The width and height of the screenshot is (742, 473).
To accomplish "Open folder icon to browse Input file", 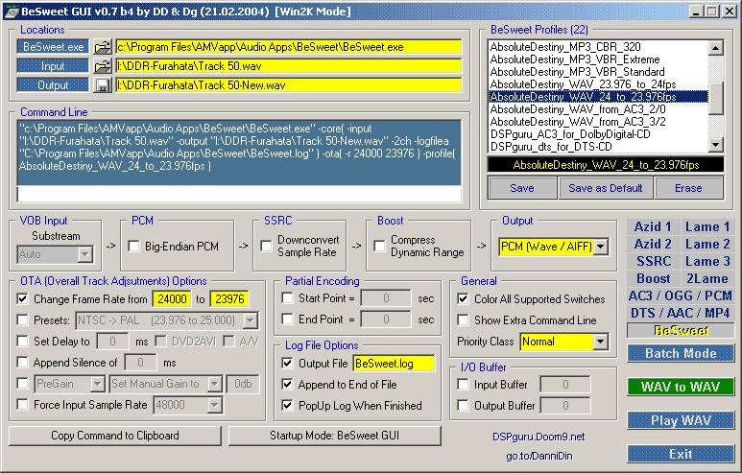I will tap(102, 66).
